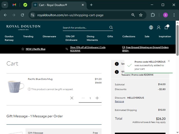Click the Total $26.20 amount
The width and height of the screenshot is (179, 134).
pos(161,119)
